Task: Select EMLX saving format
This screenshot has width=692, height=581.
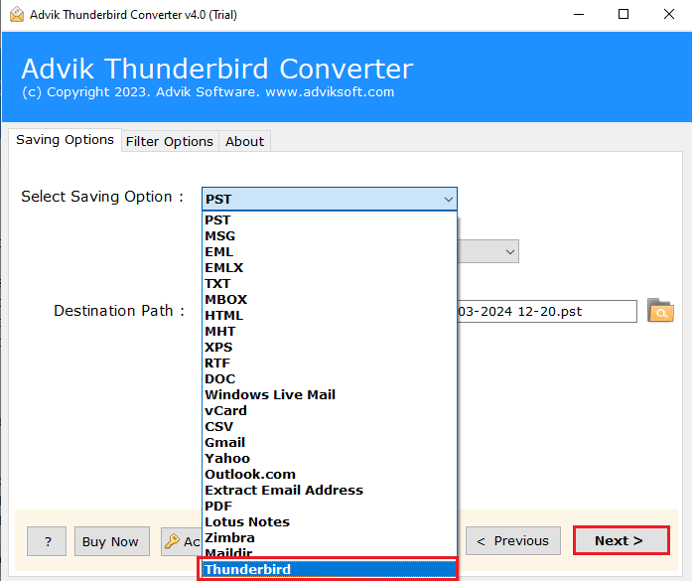Action: pos(330,267)
